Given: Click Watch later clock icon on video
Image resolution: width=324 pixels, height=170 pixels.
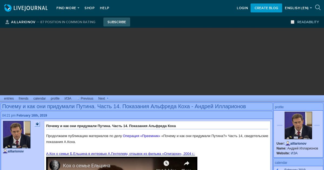Looking at the screenshot, I should pyautogui.click(x=166, y=164).
